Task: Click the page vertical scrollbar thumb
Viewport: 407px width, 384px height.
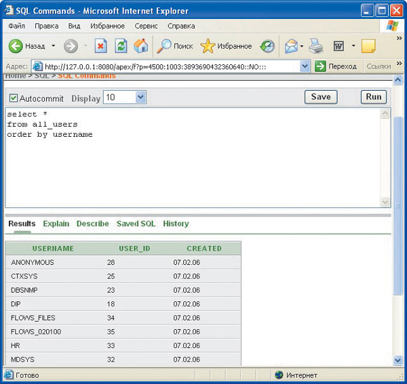Action: pyautogui.click(x=398, y=205)
